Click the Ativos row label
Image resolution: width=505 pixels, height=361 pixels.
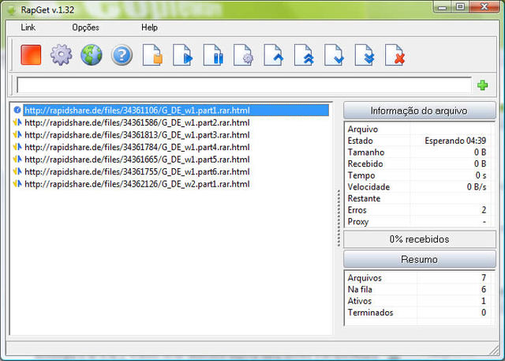[360, 301]
